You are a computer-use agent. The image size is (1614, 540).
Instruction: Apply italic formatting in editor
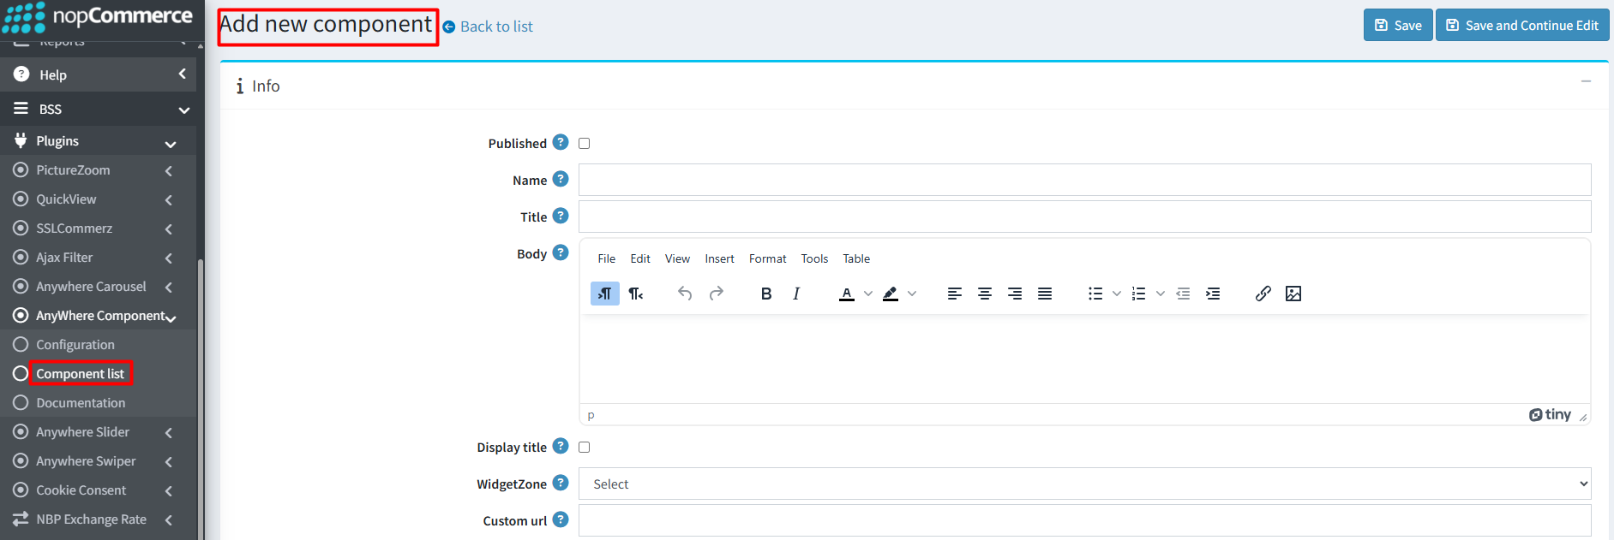pos(796,294)
